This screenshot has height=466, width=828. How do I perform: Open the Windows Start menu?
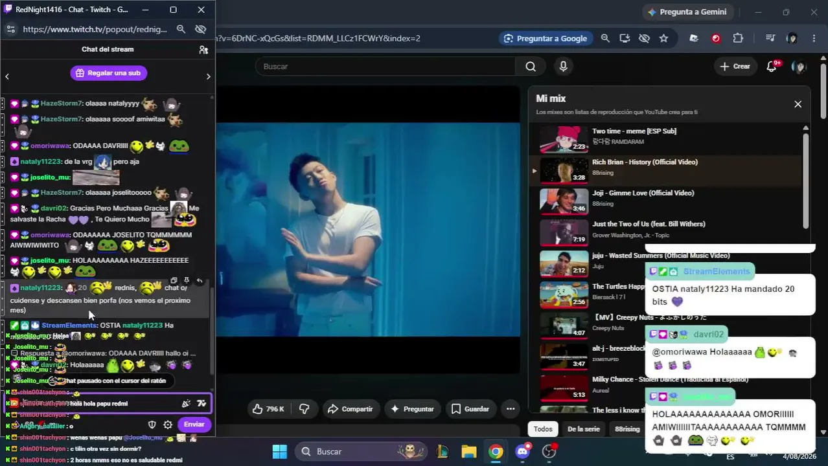(279, 451)
